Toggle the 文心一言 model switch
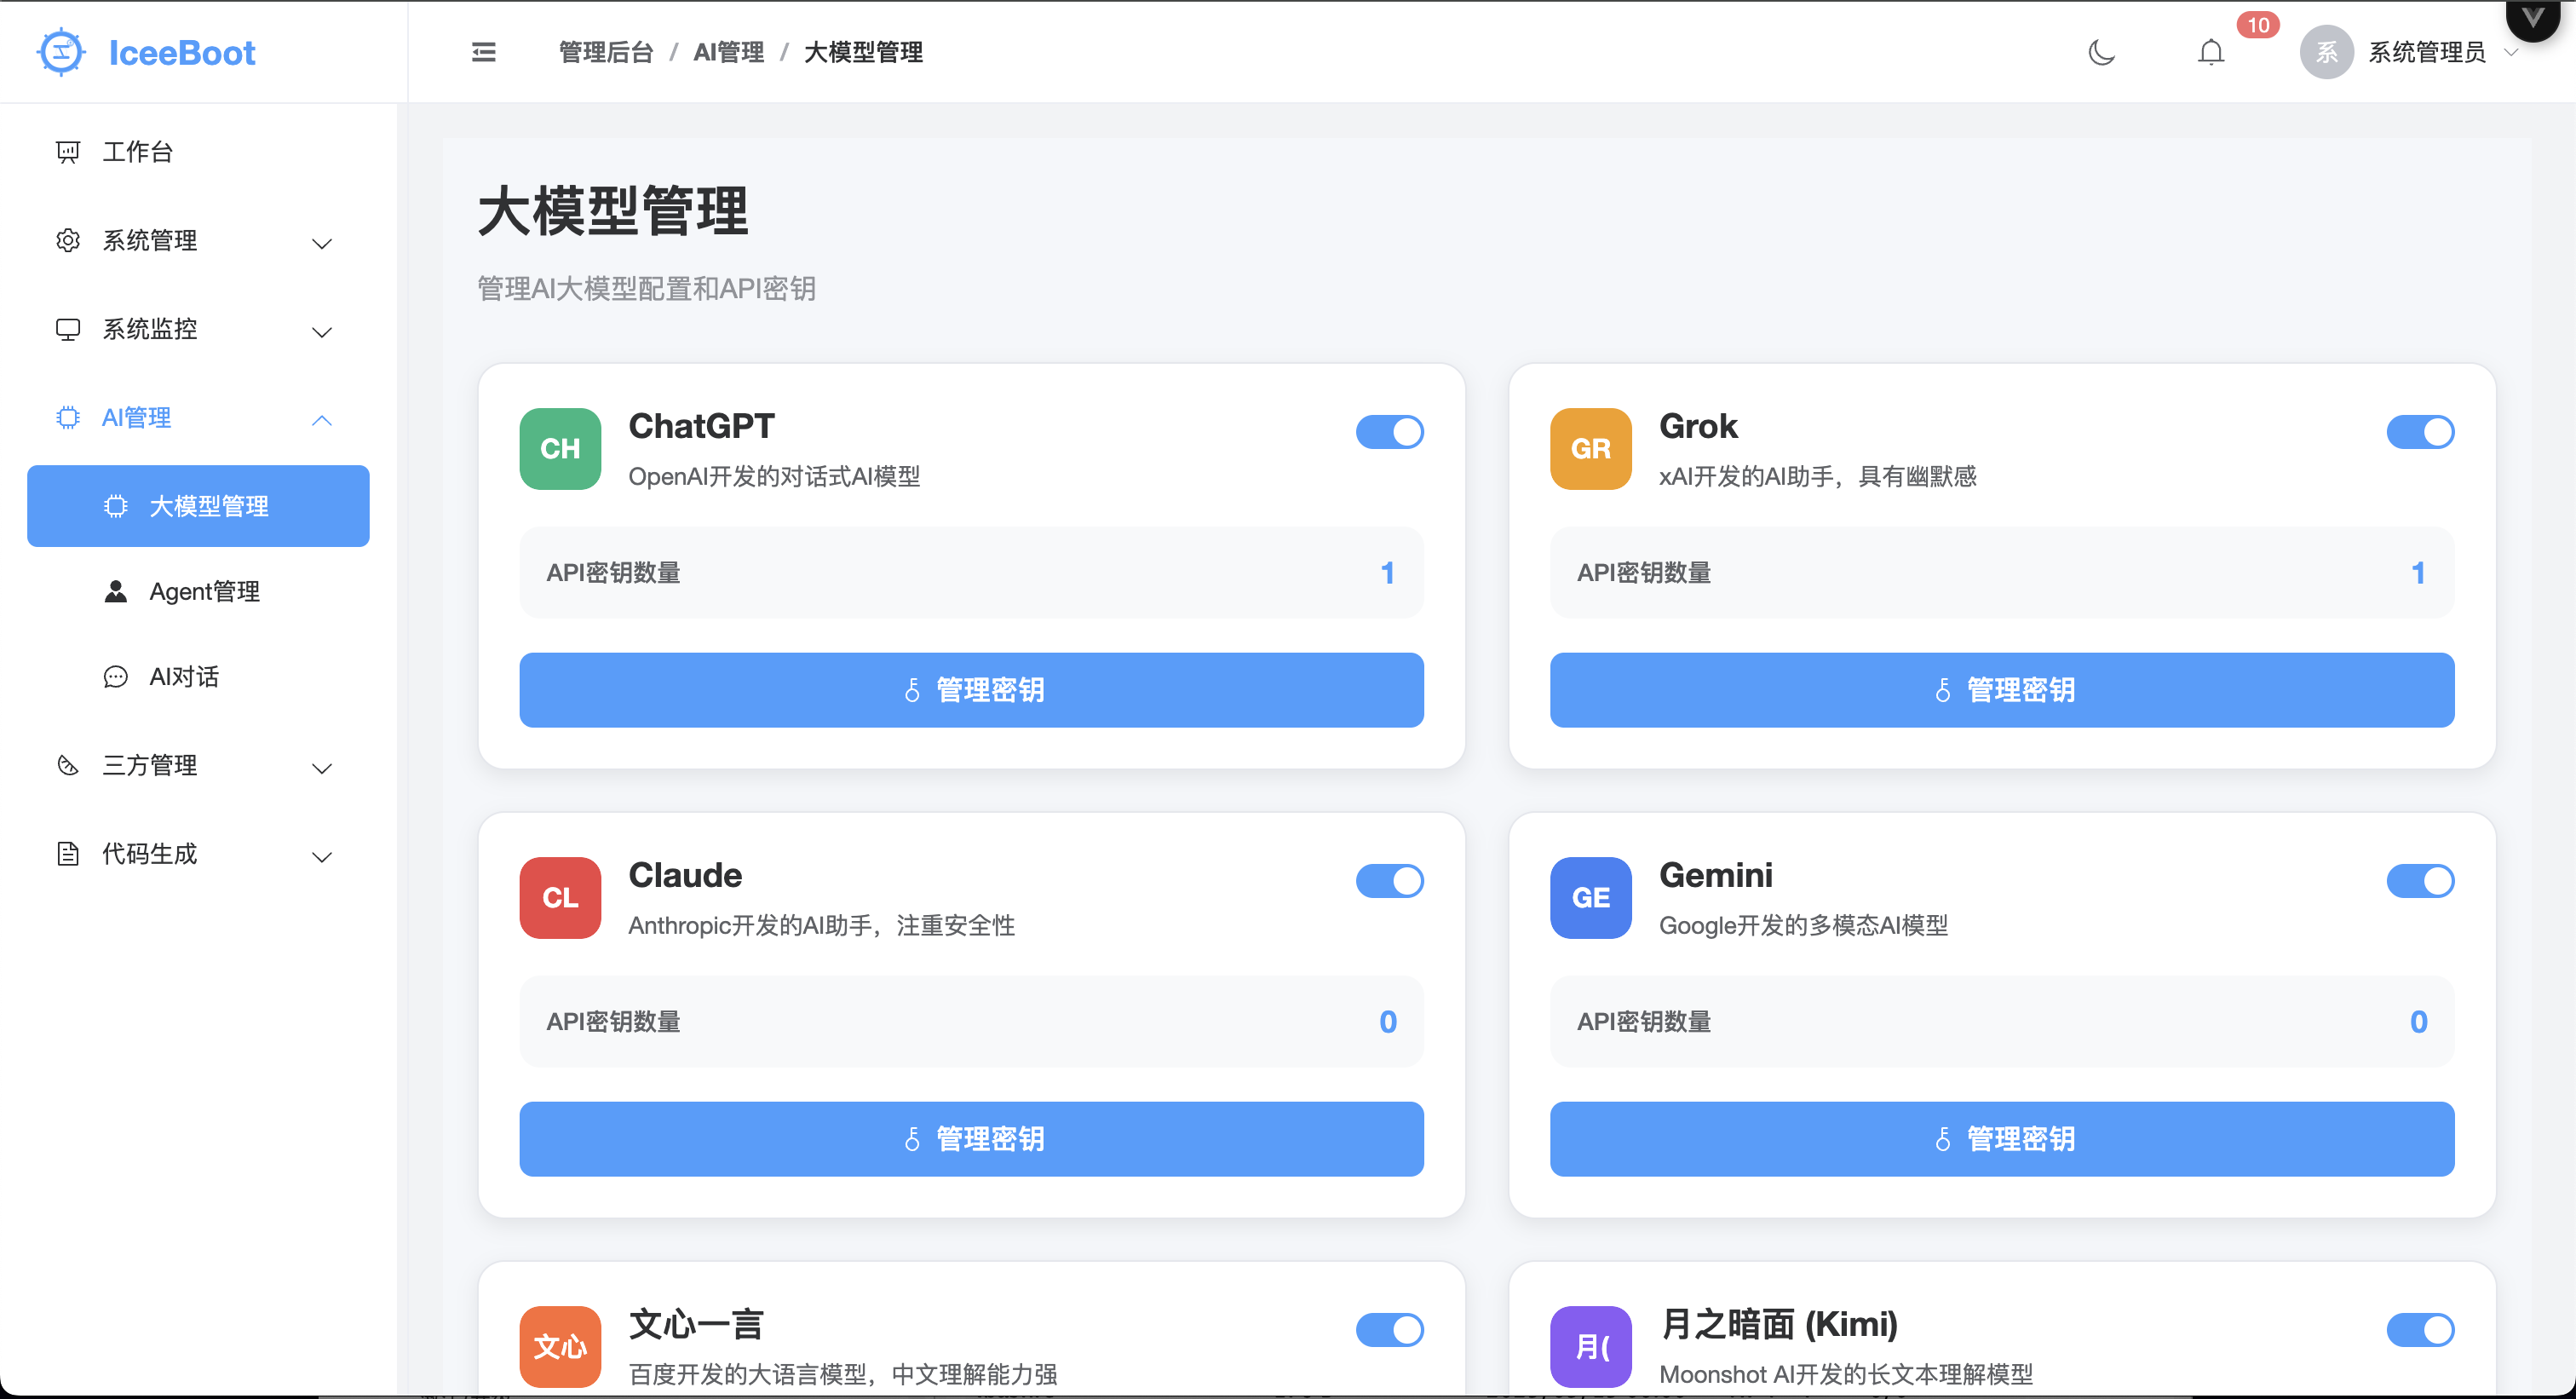 (1390, 1330)
